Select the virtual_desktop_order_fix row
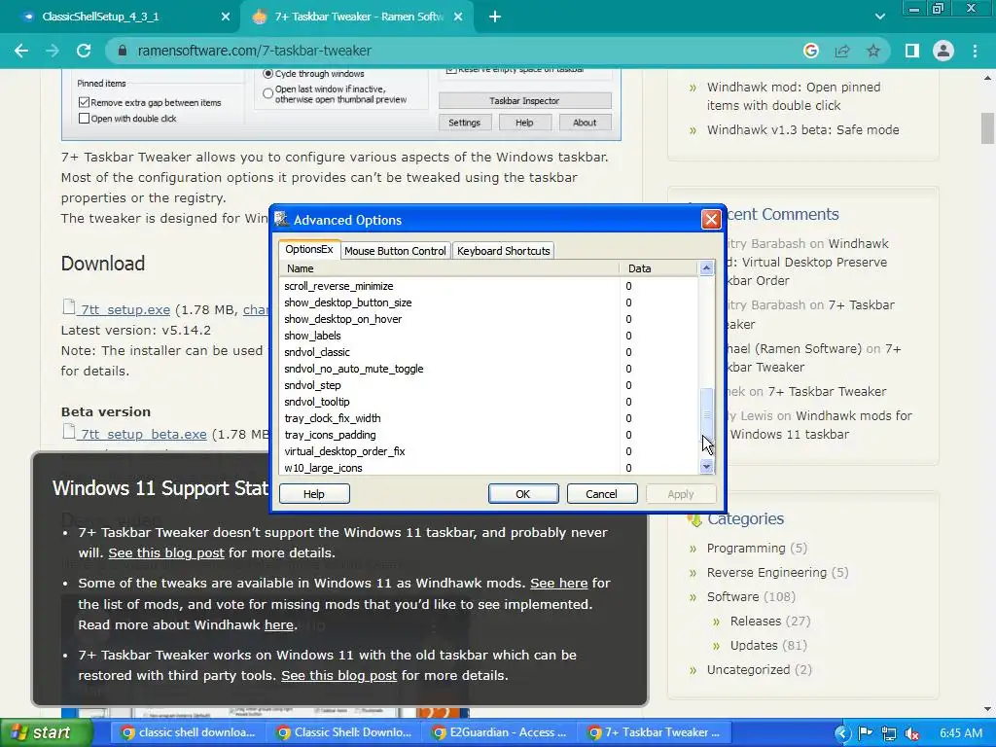This screenshot has width=996, height=747. pyautogui.click(x=488, y=451)
